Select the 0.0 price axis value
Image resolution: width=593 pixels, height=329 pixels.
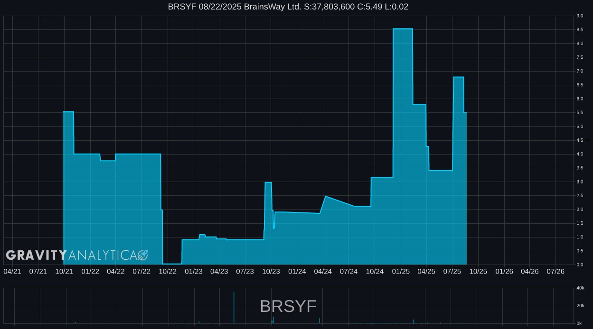[580, 265]
